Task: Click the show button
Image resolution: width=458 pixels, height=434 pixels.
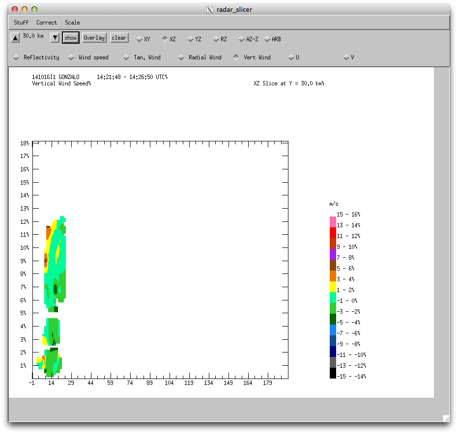Action: click(71, 38)
